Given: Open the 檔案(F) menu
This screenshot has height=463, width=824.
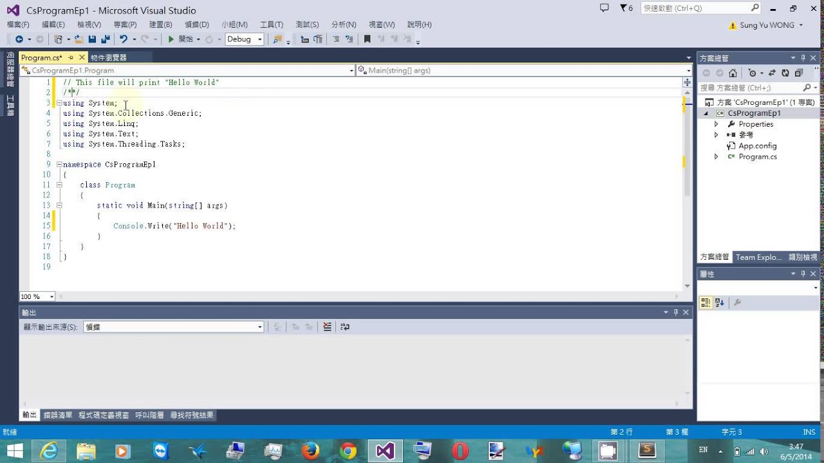Looking at the screenshot, I should tap(18, 24).
